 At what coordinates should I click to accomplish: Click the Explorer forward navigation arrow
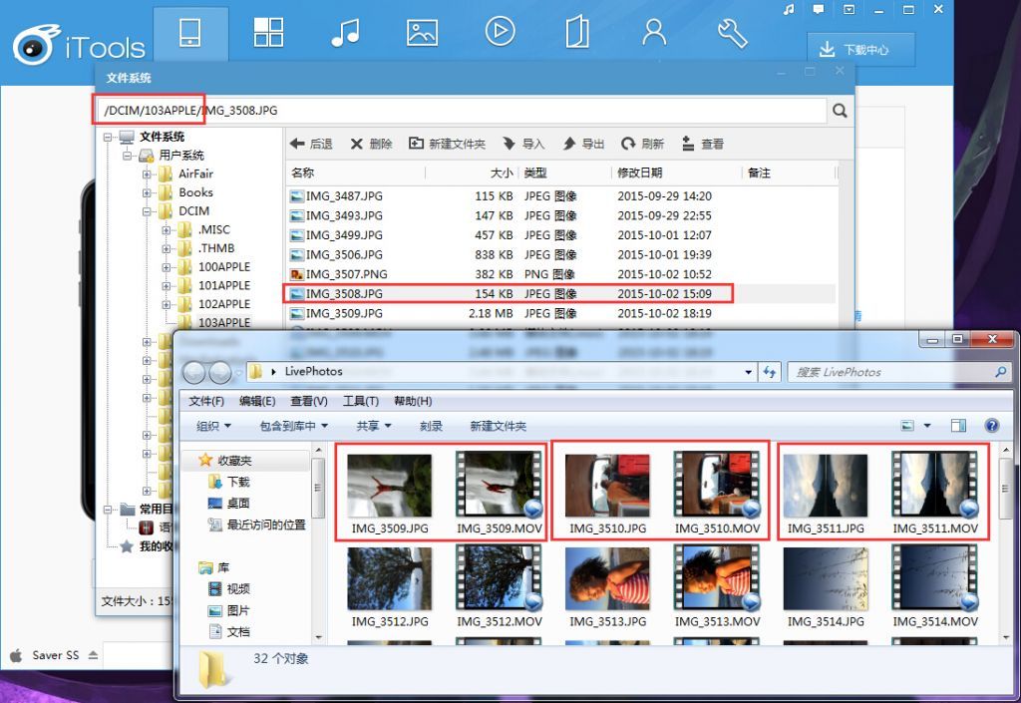(220, 372)
